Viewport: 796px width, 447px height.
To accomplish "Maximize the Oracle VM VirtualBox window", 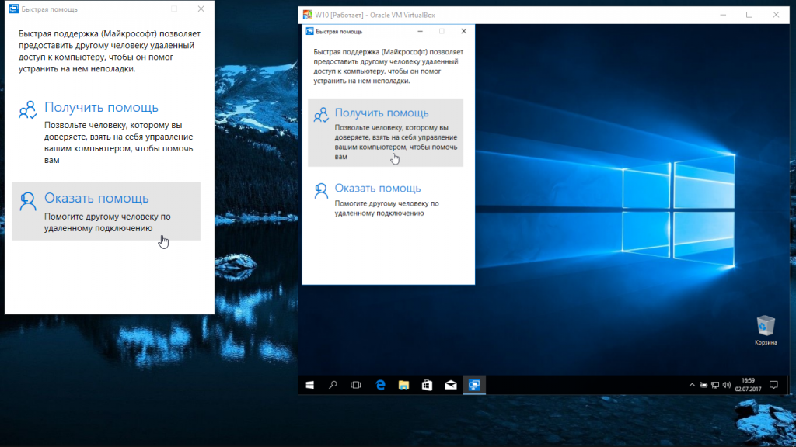I will coord(749,15).
